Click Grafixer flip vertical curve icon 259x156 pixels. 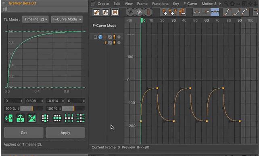pyautogui.click(x=20, y=118)
